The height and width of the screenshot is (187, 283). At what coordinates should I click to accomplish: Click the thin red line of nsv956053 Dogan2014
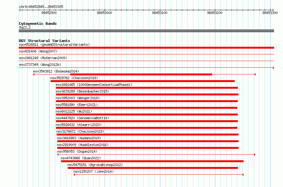coord(156,155)
